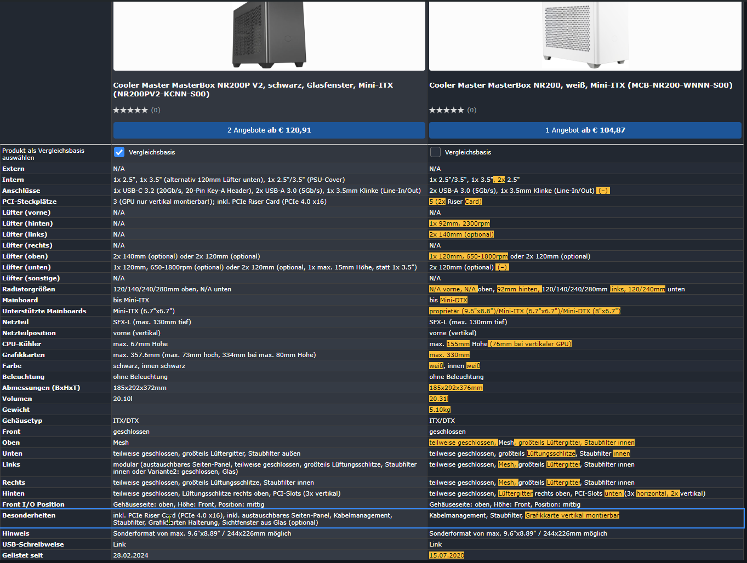Click the star rating of the NR200P V2
The height and width of the screenshot is (563, 747).
130,110
